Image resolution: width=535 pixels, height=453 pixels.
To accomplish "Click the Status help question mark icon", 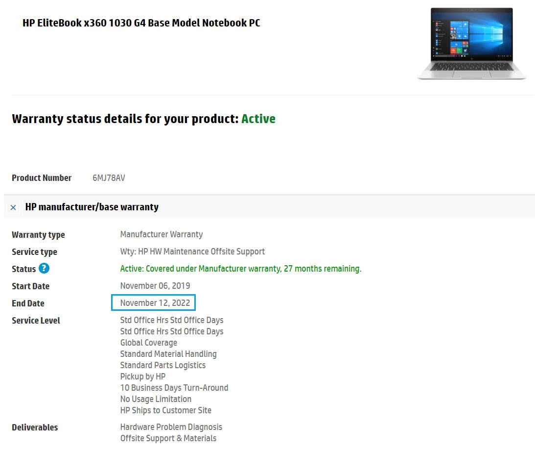I will coord(44,269).
